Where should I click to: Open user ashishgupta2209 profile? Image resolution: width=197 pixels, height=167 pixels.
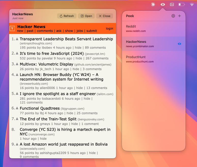tap(53, 153)
